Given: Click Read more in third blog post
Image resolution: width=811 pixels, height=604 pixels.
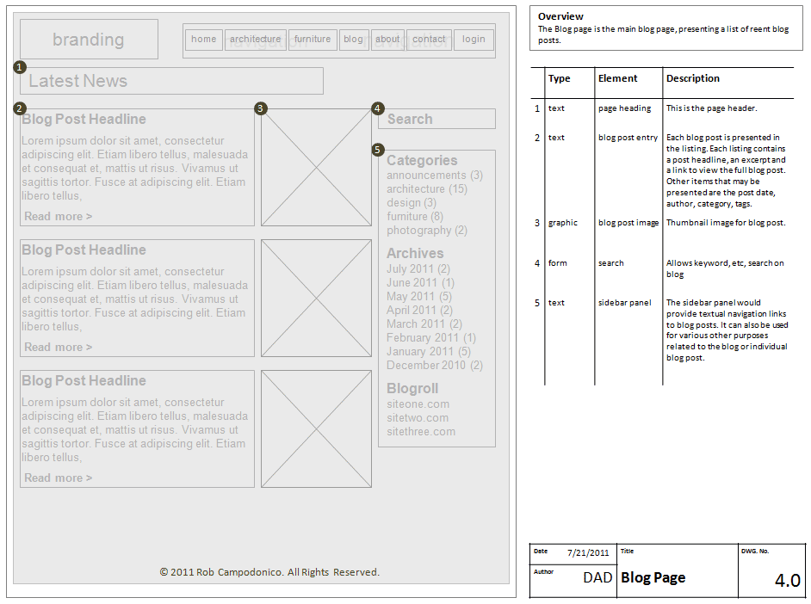Looking at the screenshot, I should tap(58, 478).
